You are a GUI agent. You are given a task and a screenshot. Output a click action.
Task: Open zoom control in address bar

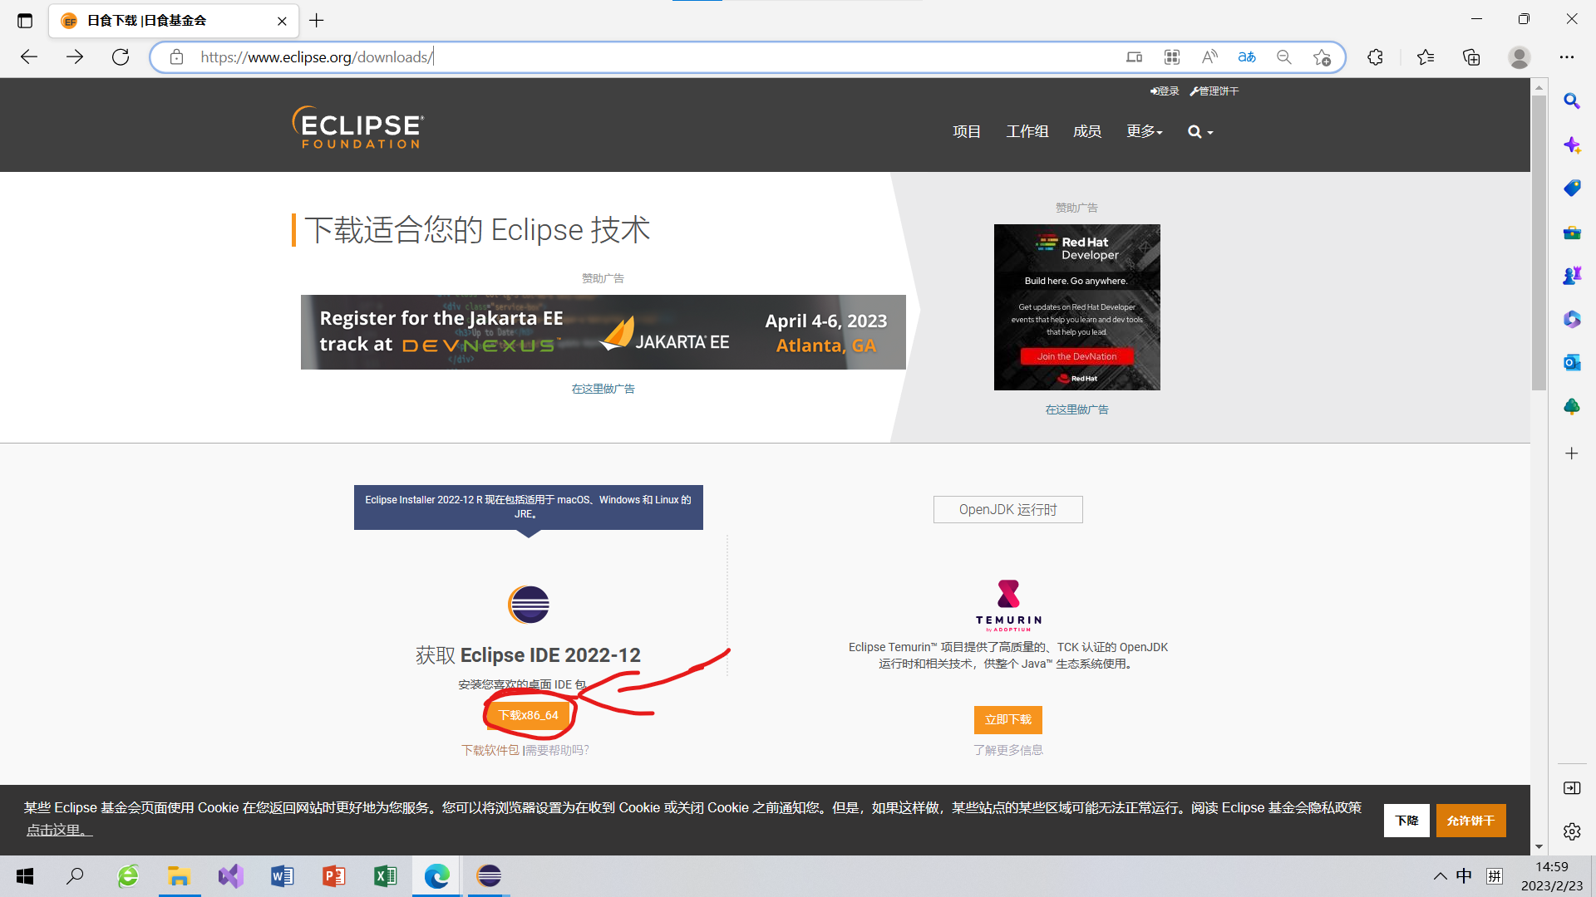point(1284,56)
